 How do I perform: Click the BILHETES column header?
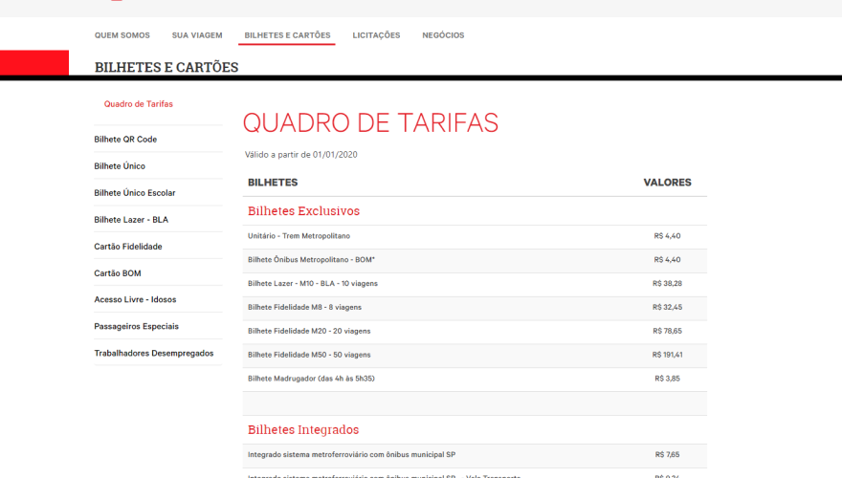click(273, 183)
